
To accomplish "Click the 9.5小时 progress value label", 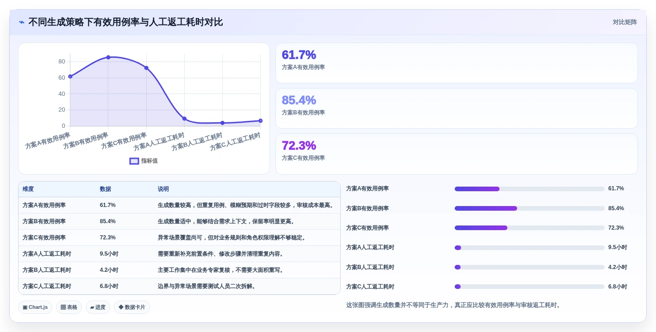I will tap(618, 248).
